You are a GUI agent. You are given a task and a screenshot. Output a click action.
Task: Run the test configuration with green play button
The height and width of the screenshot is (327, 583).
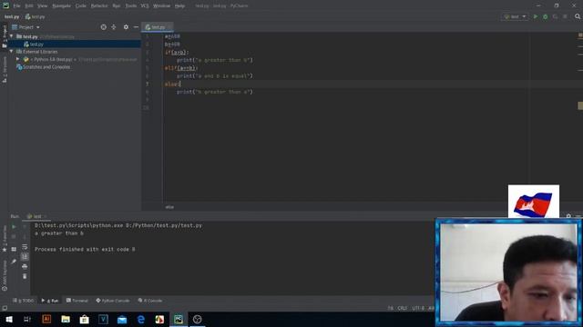click(x=536, y=16)
